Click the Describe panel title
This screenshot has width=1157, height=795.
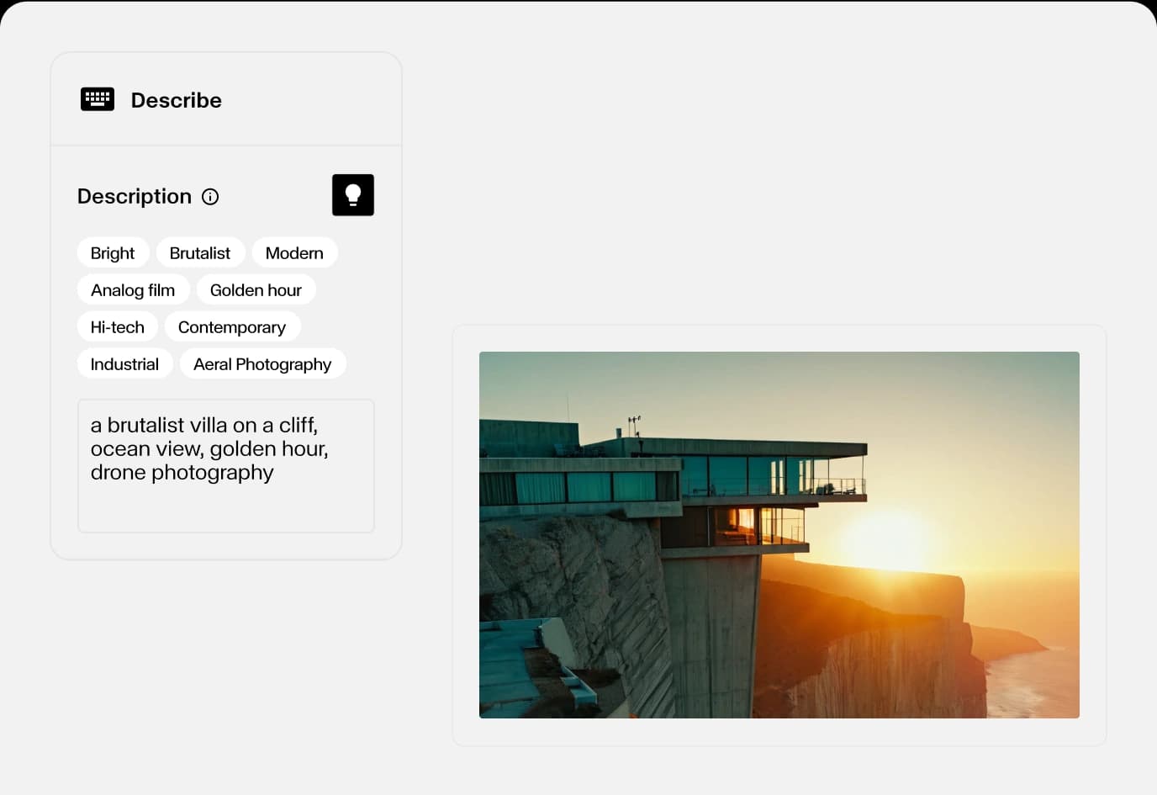(176, 100)
